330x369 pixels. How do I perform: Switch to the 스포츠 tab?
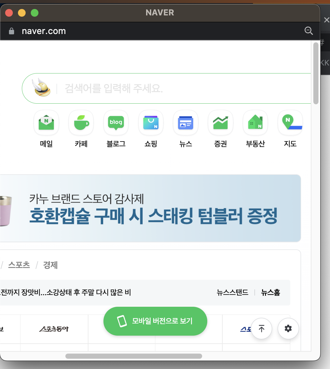(x=19, y=265)
